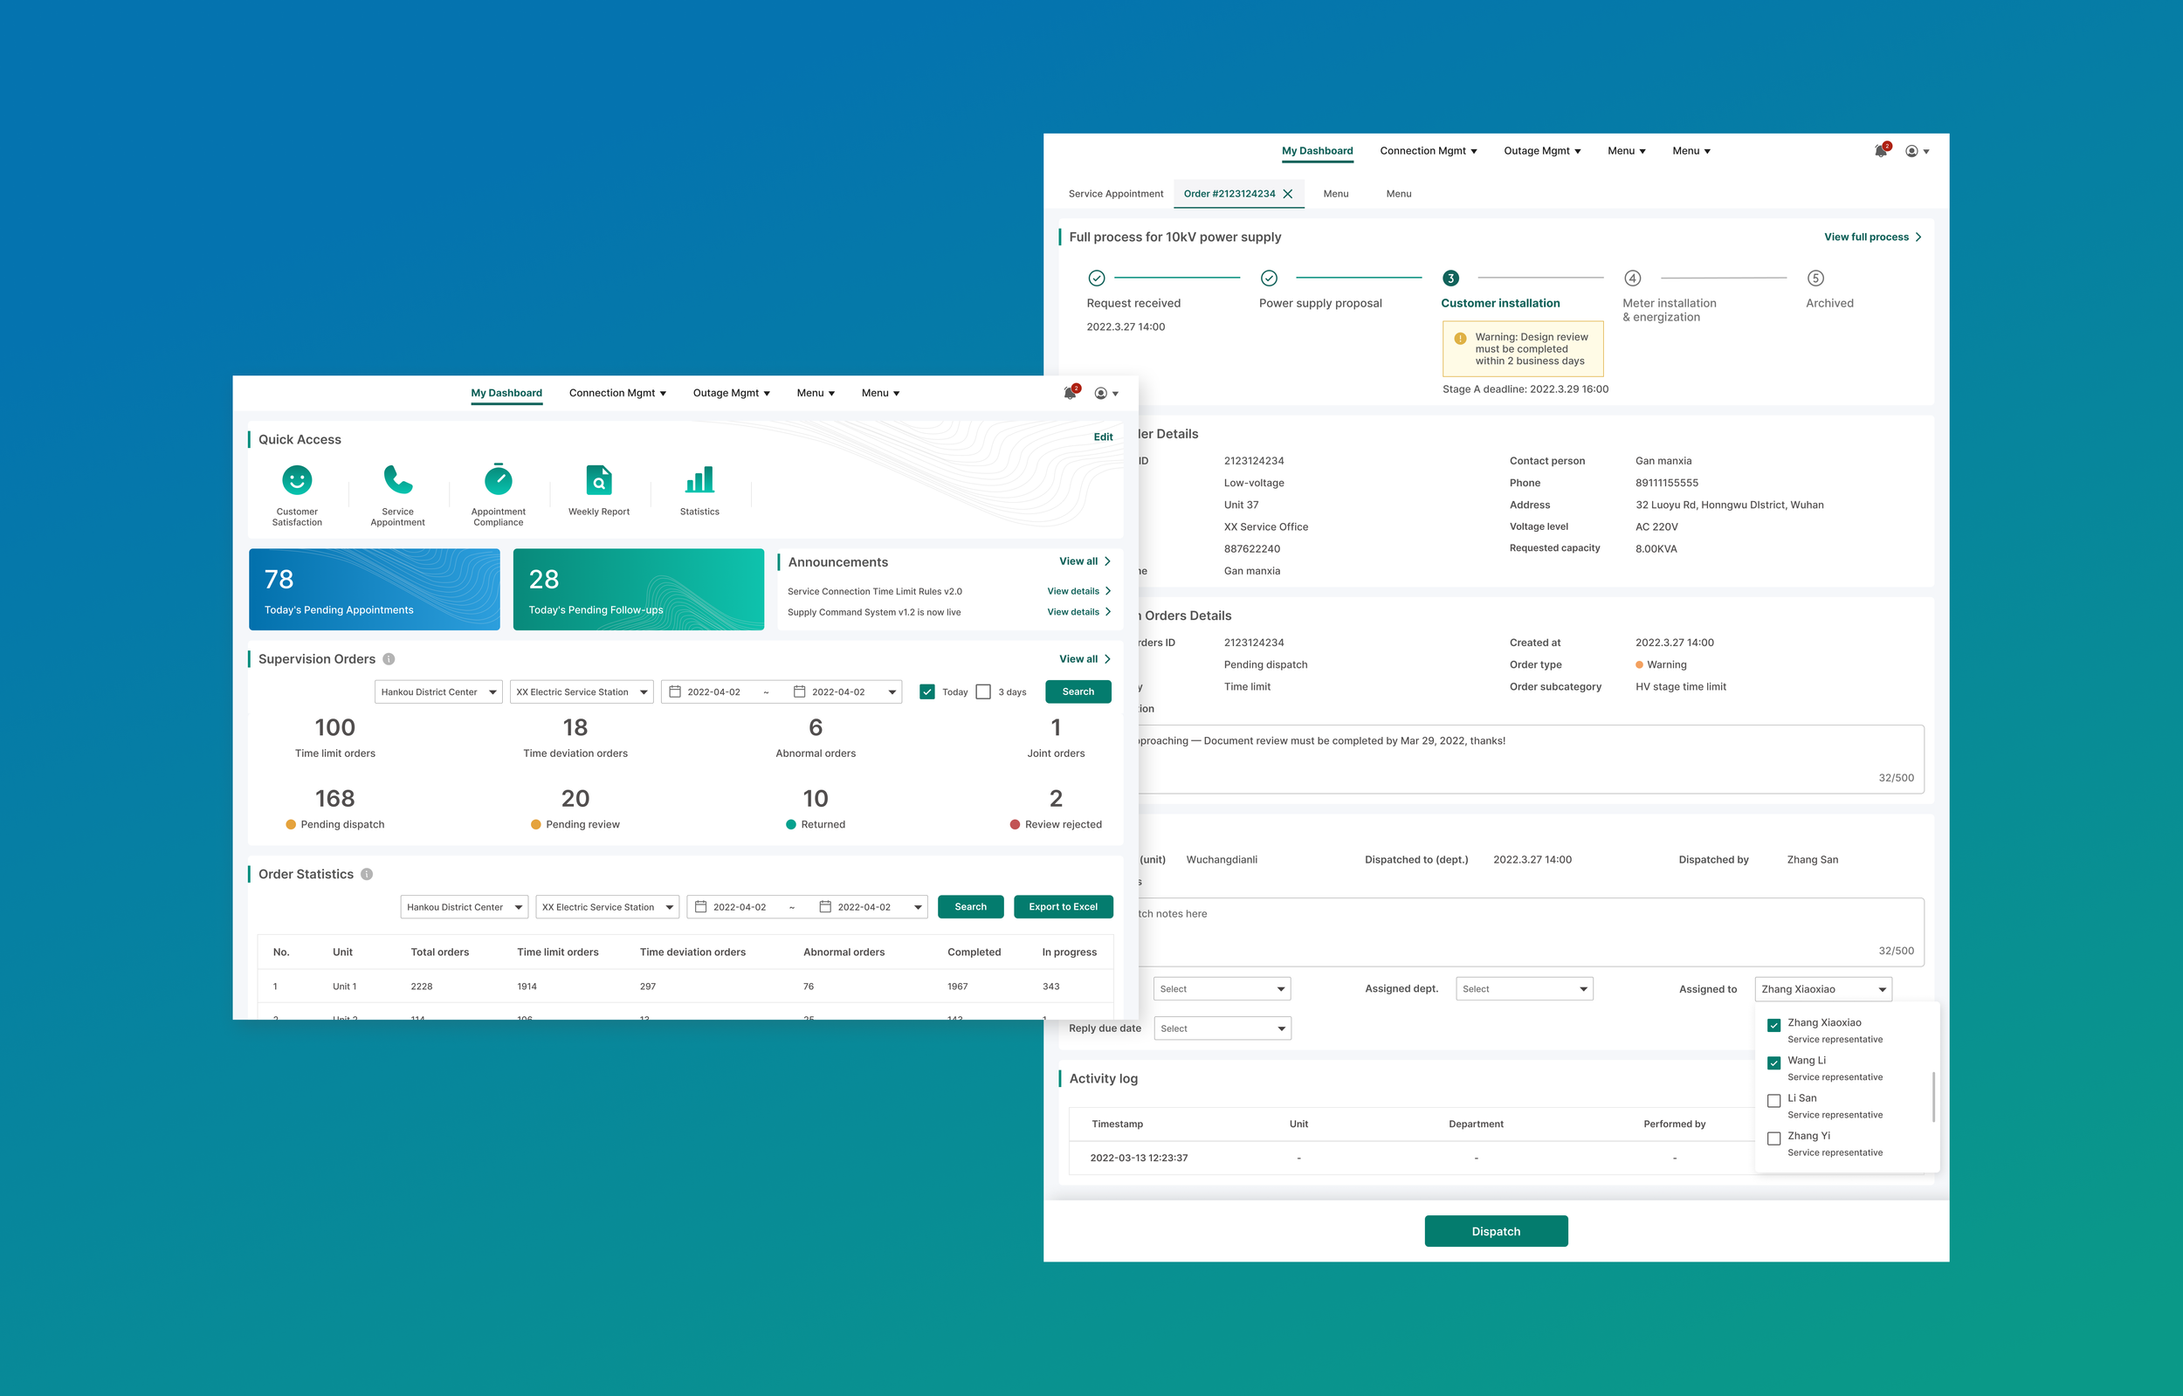
Task: Click the Statistics bar chart icon
Action: [x=699, y=480]
